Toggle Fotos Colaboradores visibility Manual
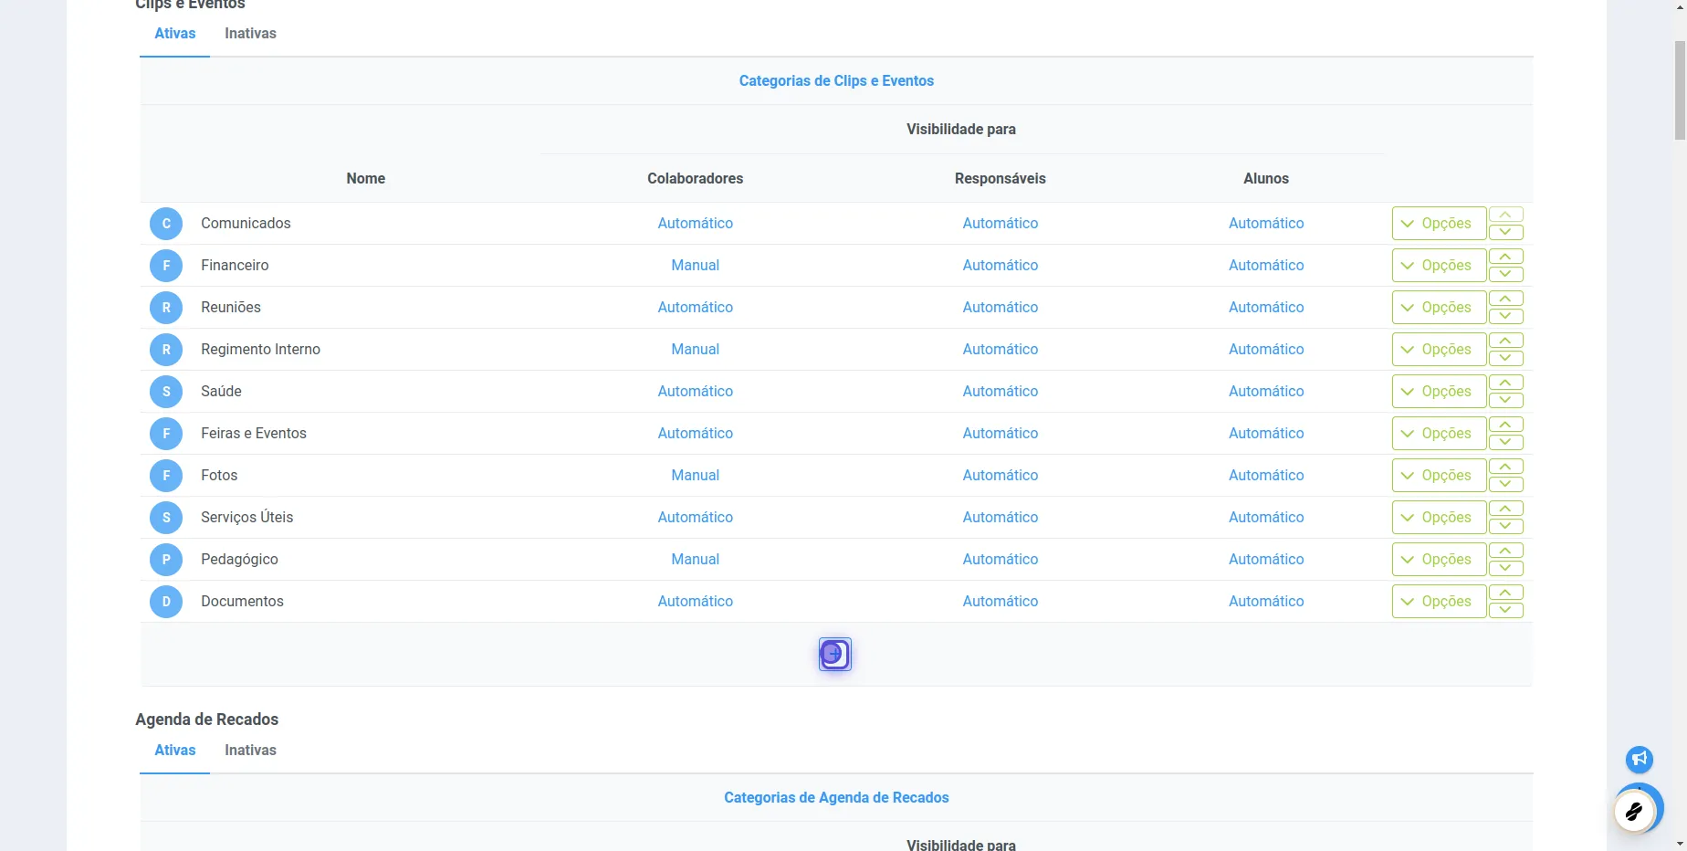 (x=695, y=476)
